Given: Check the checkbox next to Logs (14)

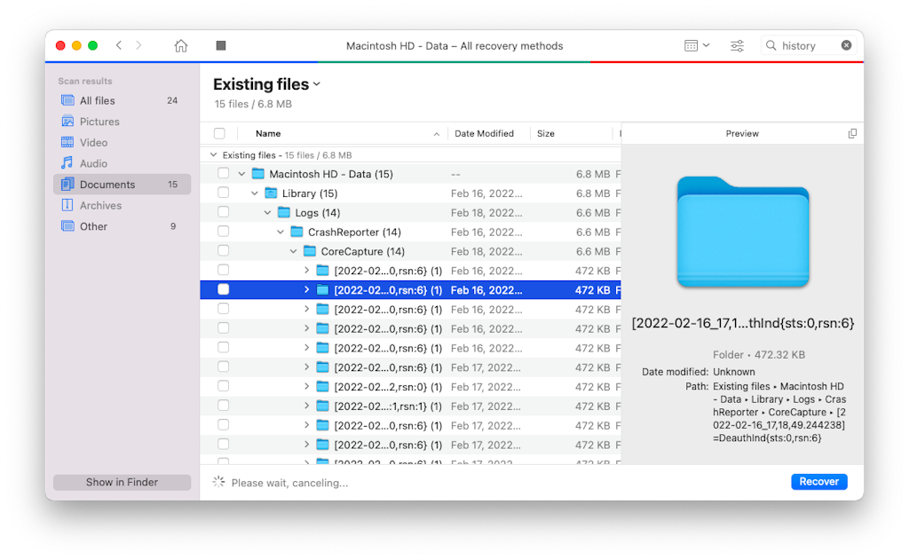Looking at the screenshot, I should pyautogui.click(x=224, y=212).
